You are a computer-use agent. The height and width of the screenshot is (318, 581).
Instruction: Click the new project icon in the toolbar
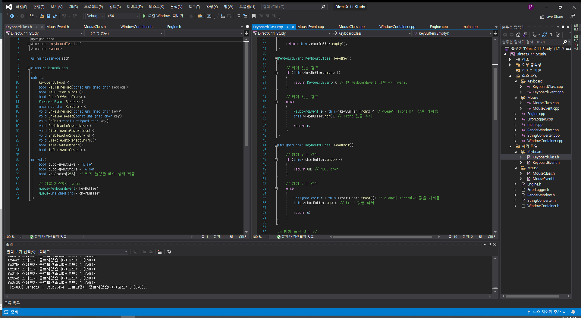click(x=31, y=16)
